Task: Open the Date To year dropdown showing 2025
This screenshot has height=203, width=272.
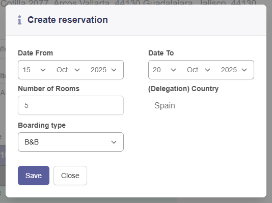Action: point(234,70)
